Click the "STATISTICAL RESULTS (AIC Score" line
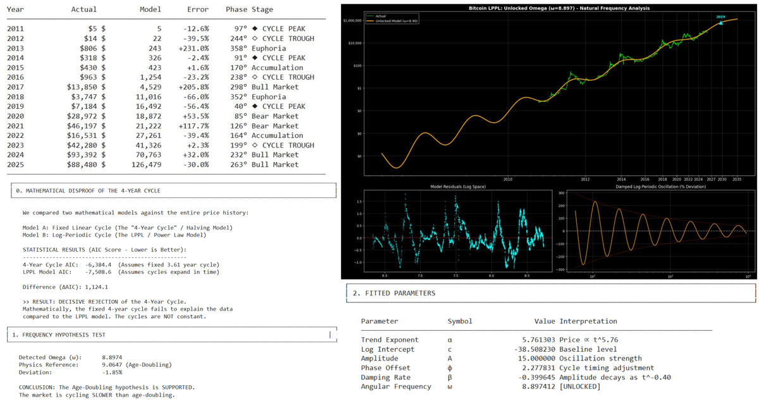Screen dimensions: 759x408 104,250
